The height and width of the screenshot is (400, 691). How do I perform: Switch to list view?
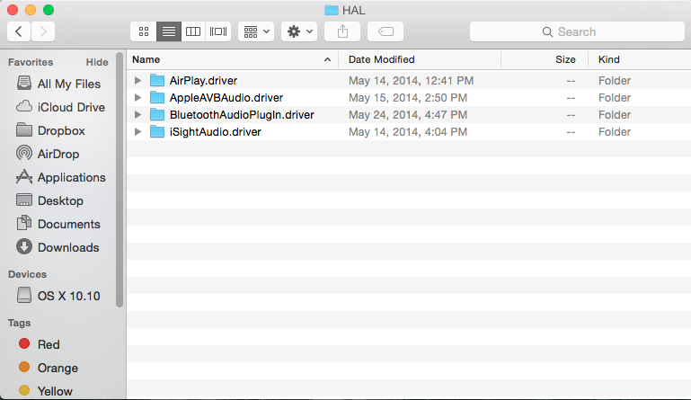coord(169,31)
